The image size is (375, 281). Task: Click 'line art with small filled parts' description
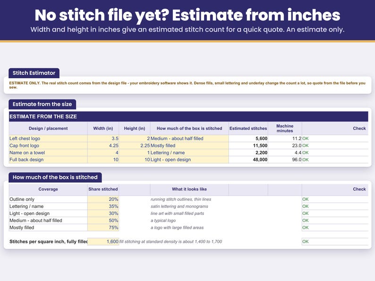tap(177, 214)
